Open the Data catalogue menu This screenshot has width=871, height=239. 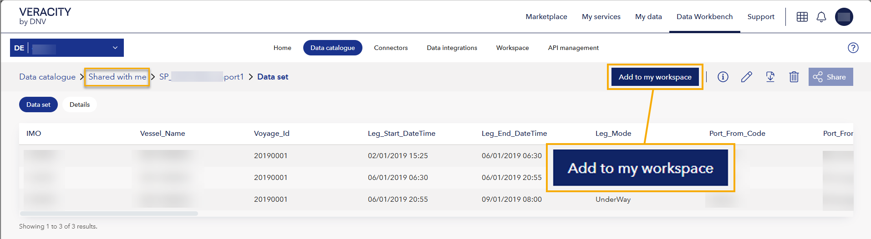pos(332,48)
